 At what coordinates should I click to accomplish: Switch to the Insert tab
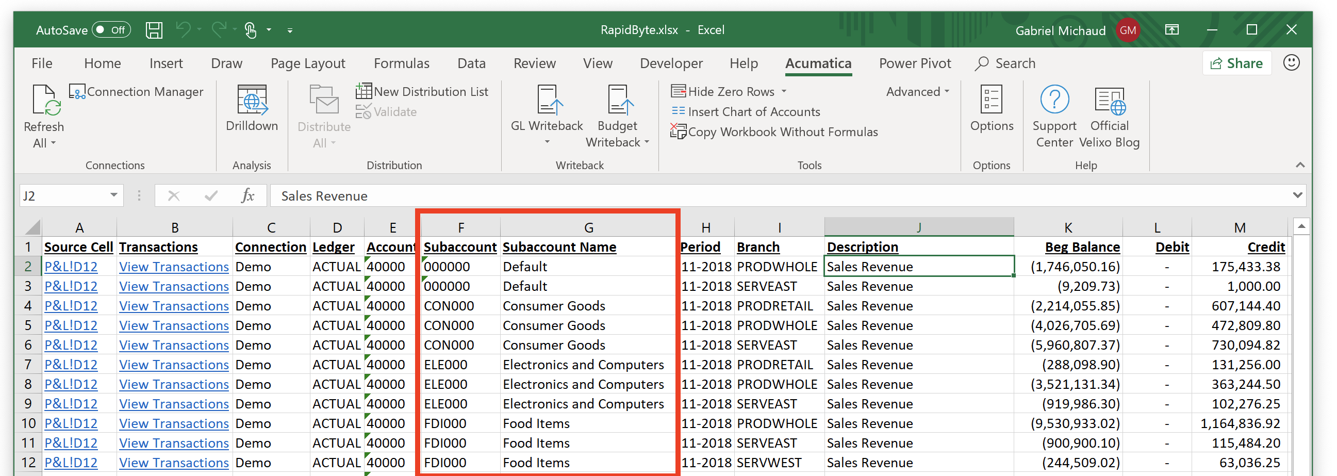click(166, 63)
